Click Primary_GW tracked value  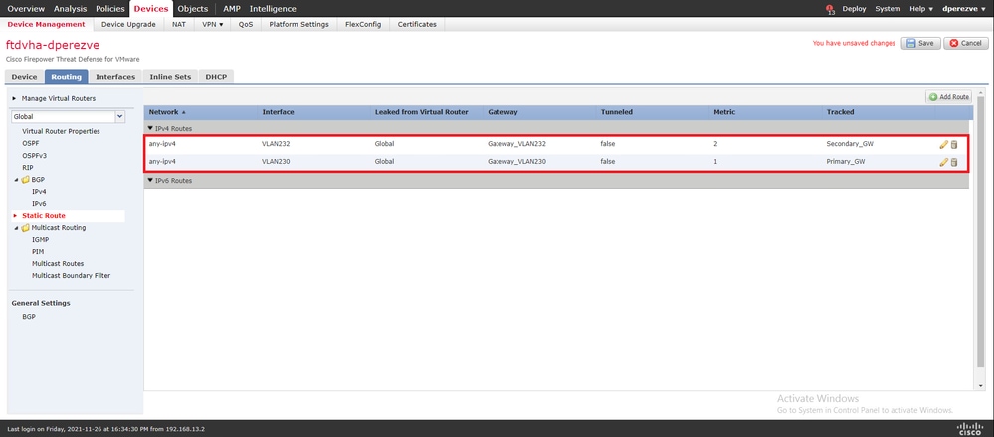pos(846,161)
